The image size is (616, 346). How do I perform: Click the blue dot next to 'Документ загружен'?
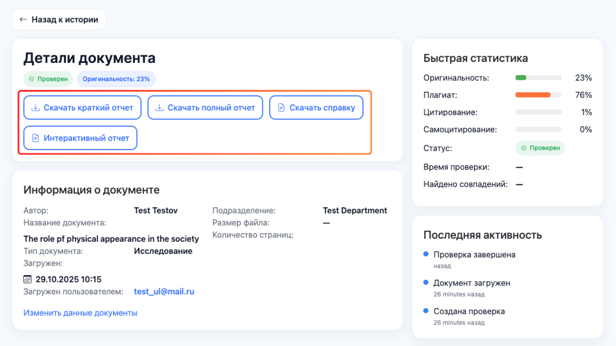(424, 284)
